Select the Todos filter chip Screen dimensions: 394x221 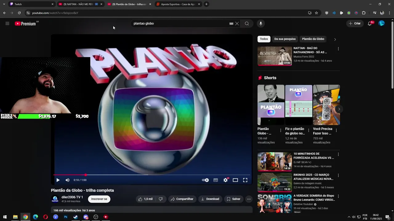pos(264,39)
